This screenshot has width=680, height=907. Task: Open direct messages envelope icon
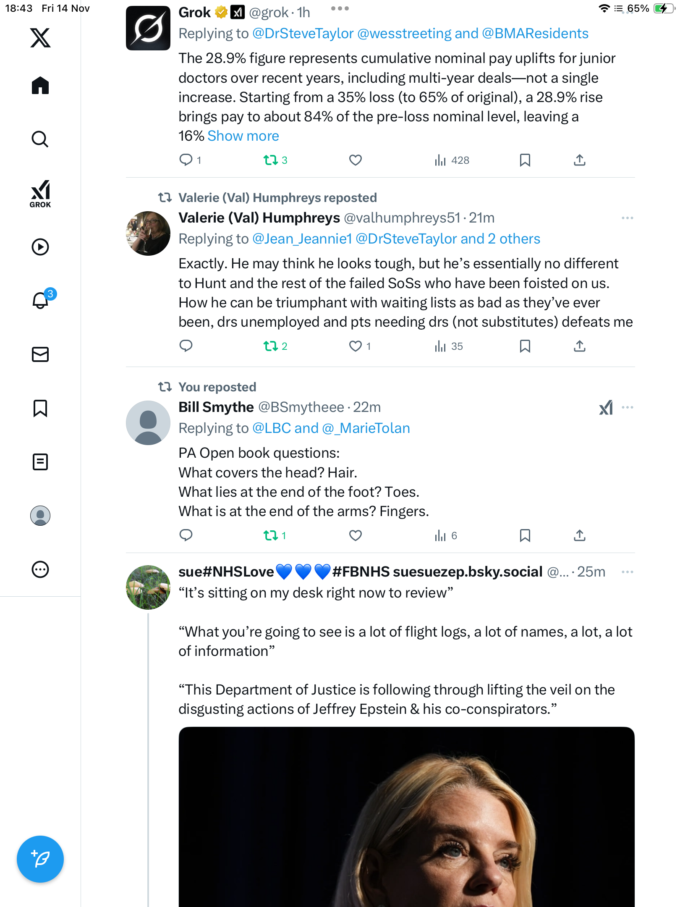pyautogui.click(x=40, y=354)
